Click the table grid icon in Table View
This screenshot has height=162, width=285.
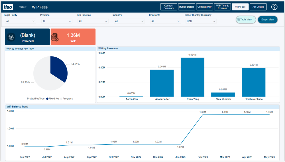(238, 20)
